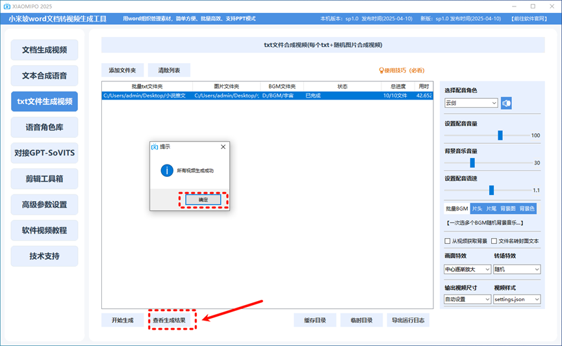Open the 输出视频尺寸 dropdown showing 自动设置

(x=467, y=299)
